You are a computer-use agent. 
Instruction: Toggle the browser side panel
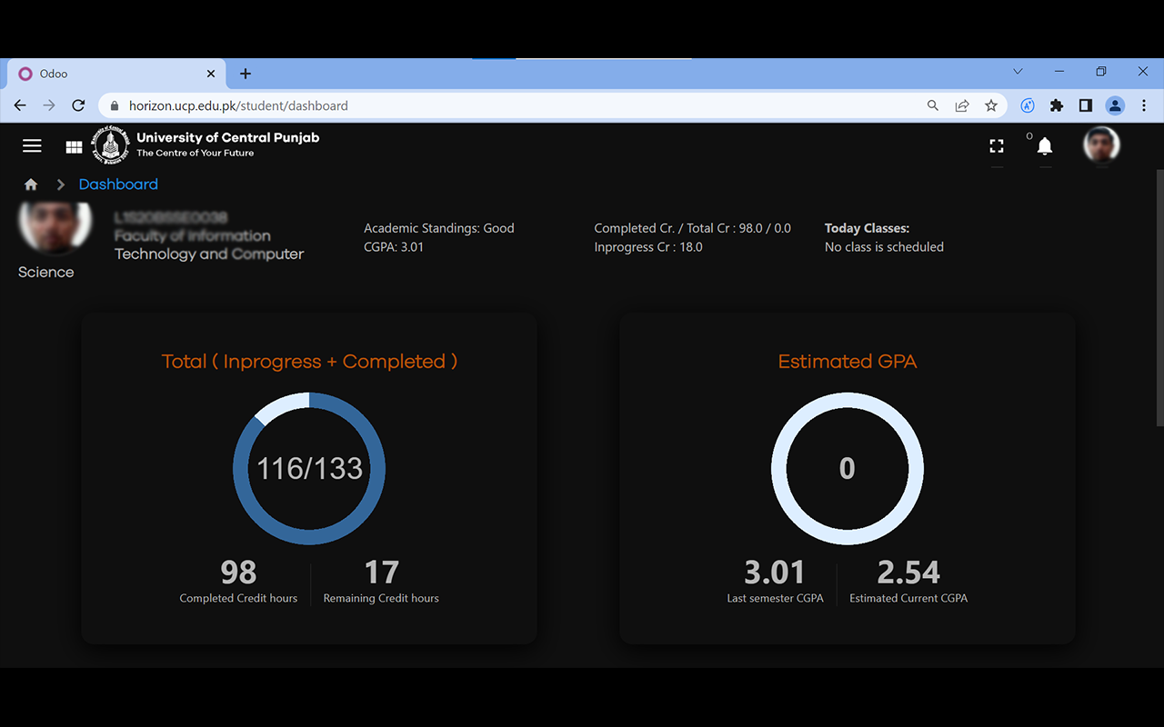click(1085, 105)
